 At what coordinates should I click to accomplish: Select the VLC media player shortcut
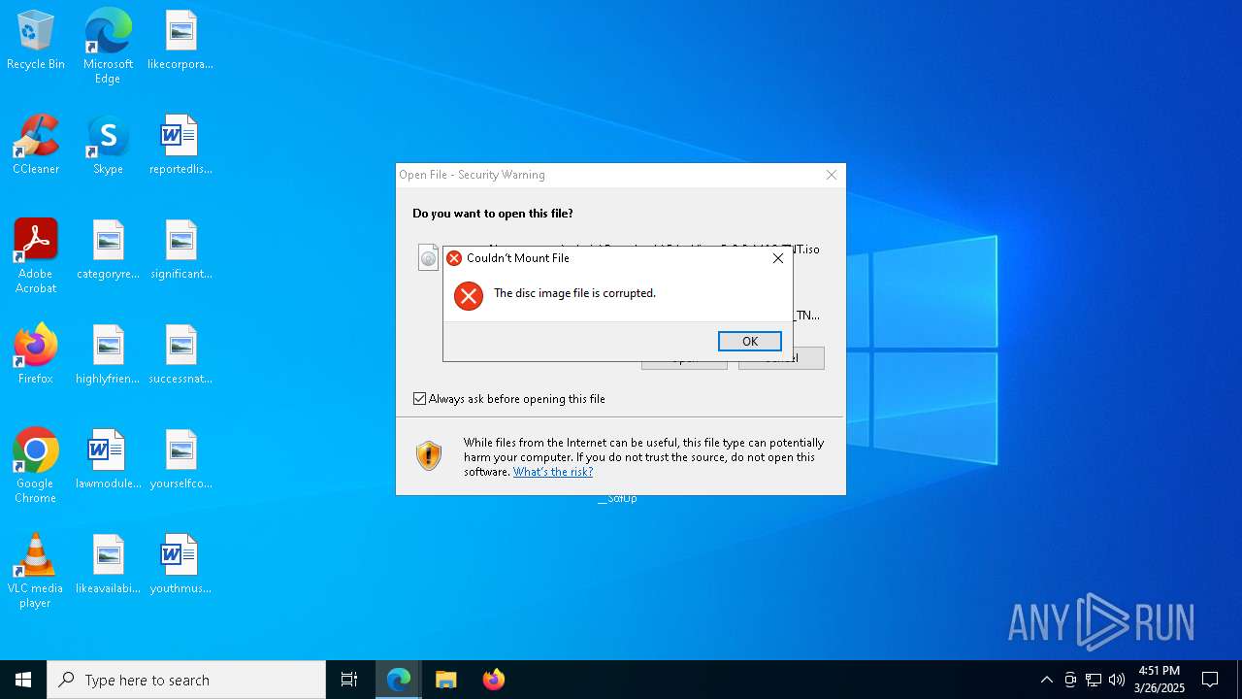[36, 571]
